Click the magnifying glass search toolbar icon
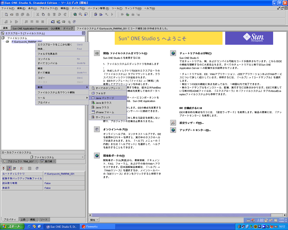 click(80, 15)
